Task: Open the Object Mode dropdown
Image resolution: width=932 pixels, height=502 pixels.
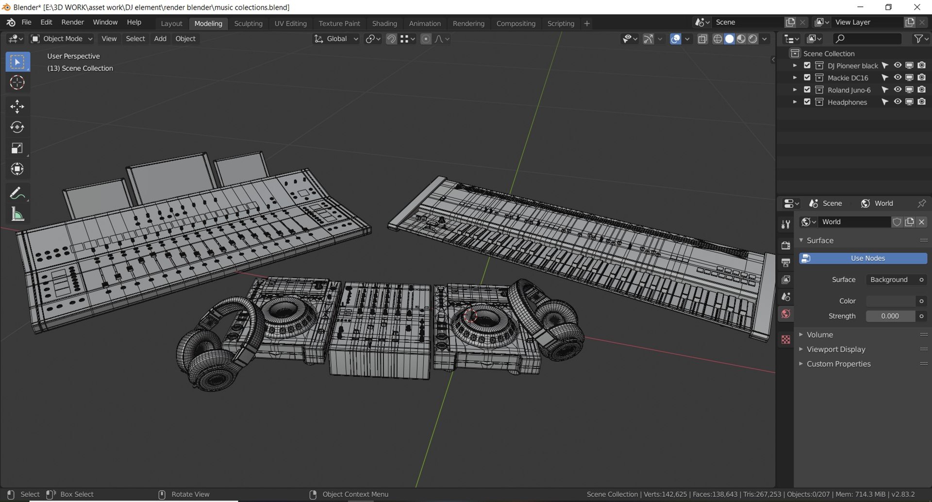Action: point(61,39)
